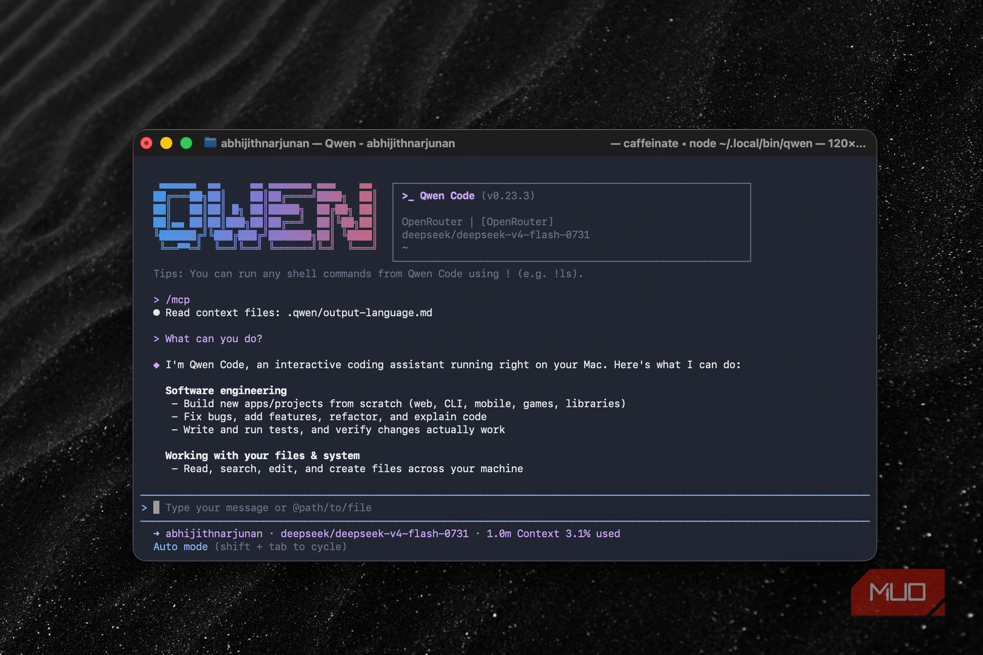Click the white bullet before 'Read context files'
The image size is (983, 655).
(156, 313)
